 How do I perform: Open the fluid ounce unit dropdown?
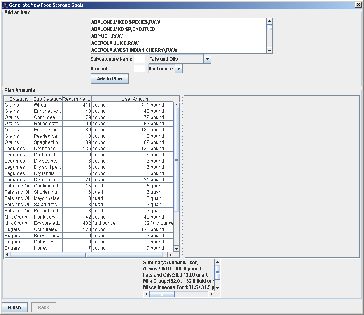[x=178, y=69]
